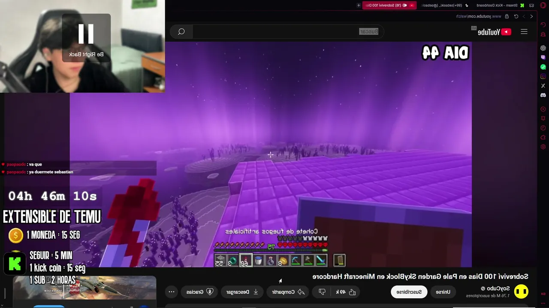Switch to the sebaski_ TikTok tab
Viewport: 549px width, 308px height.
444,5
